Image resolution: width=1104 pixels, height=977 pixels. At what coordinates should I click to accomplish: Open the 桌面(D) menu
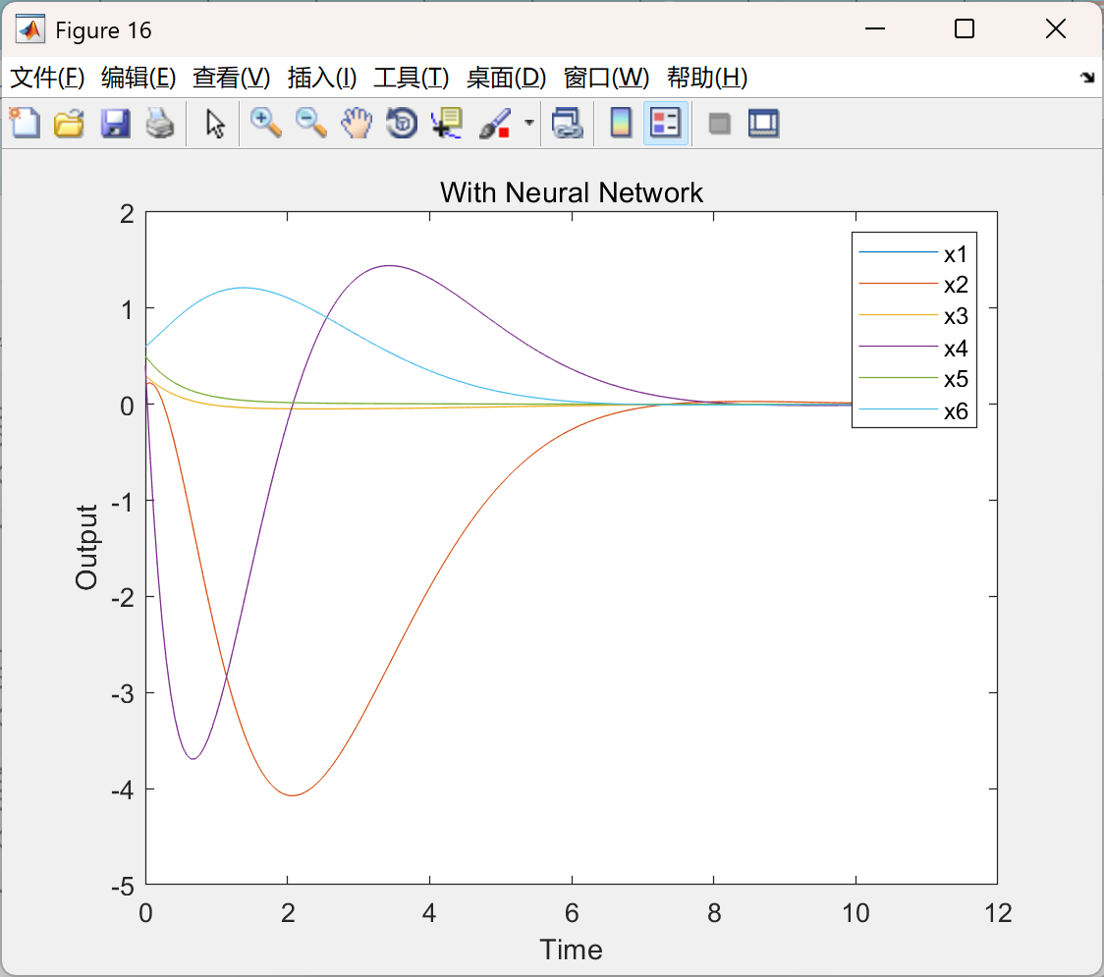click(506, 78)
